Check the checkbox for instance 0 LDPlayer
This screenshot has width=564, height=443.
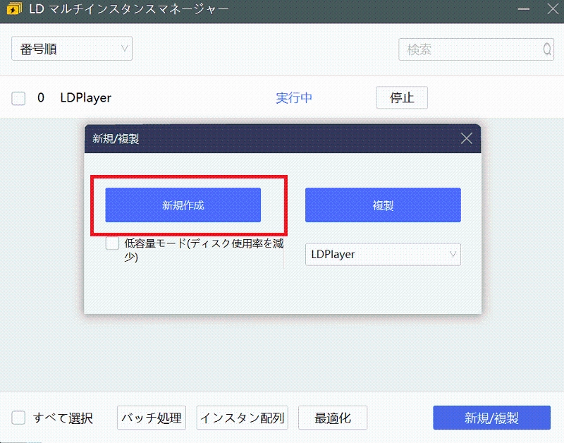pyautogui.click(x=18, y=98)
